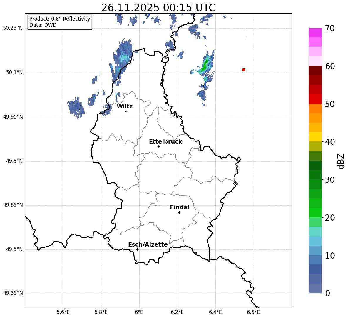Click the 70 label on the colorbar

point(330,28)
